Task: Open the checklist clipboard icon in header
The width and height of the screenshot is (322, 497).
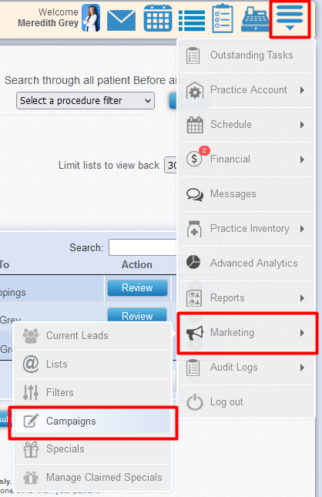Action: point(222,18)
